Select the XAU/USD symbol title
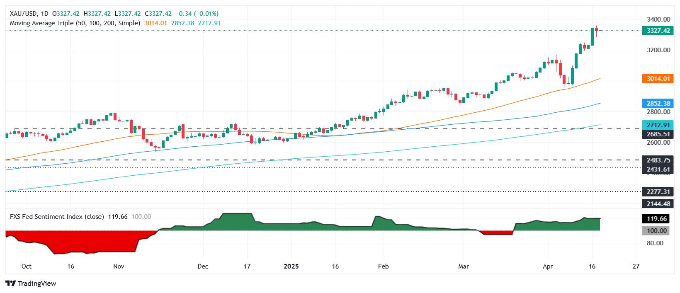The height and width of the screenshot is (293, 680). pos(23,14)
